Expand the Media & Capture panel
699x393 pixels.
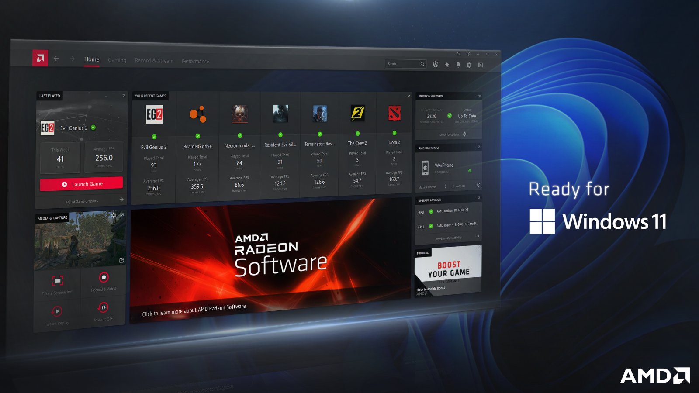point(122,214)
